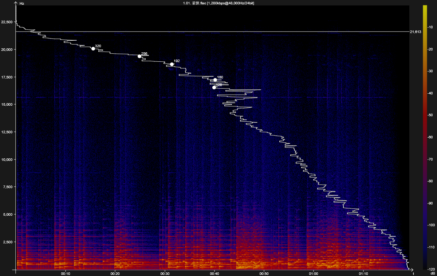Click the -70 dB scale label

430,159
